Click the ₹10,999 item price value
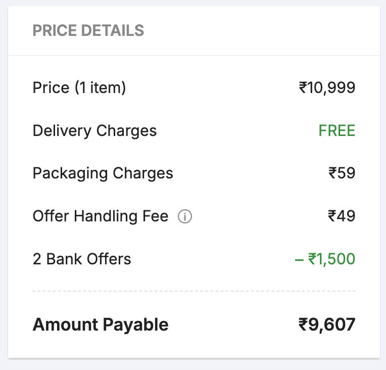The image size is (386, 370). [327, 88]
